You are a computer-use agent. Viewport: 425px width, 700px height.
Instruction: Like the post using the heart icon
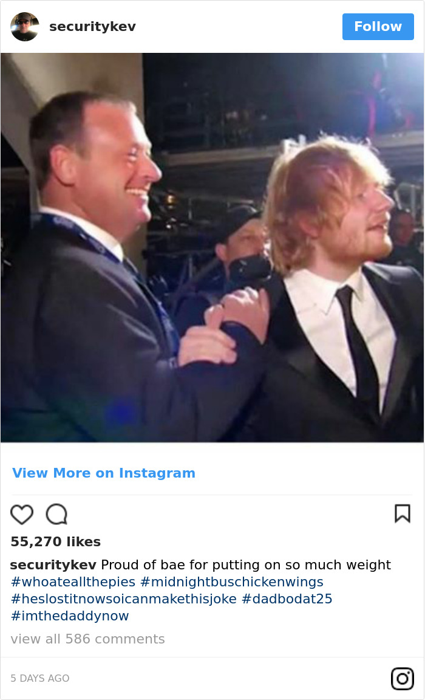(x=21, y=514)
